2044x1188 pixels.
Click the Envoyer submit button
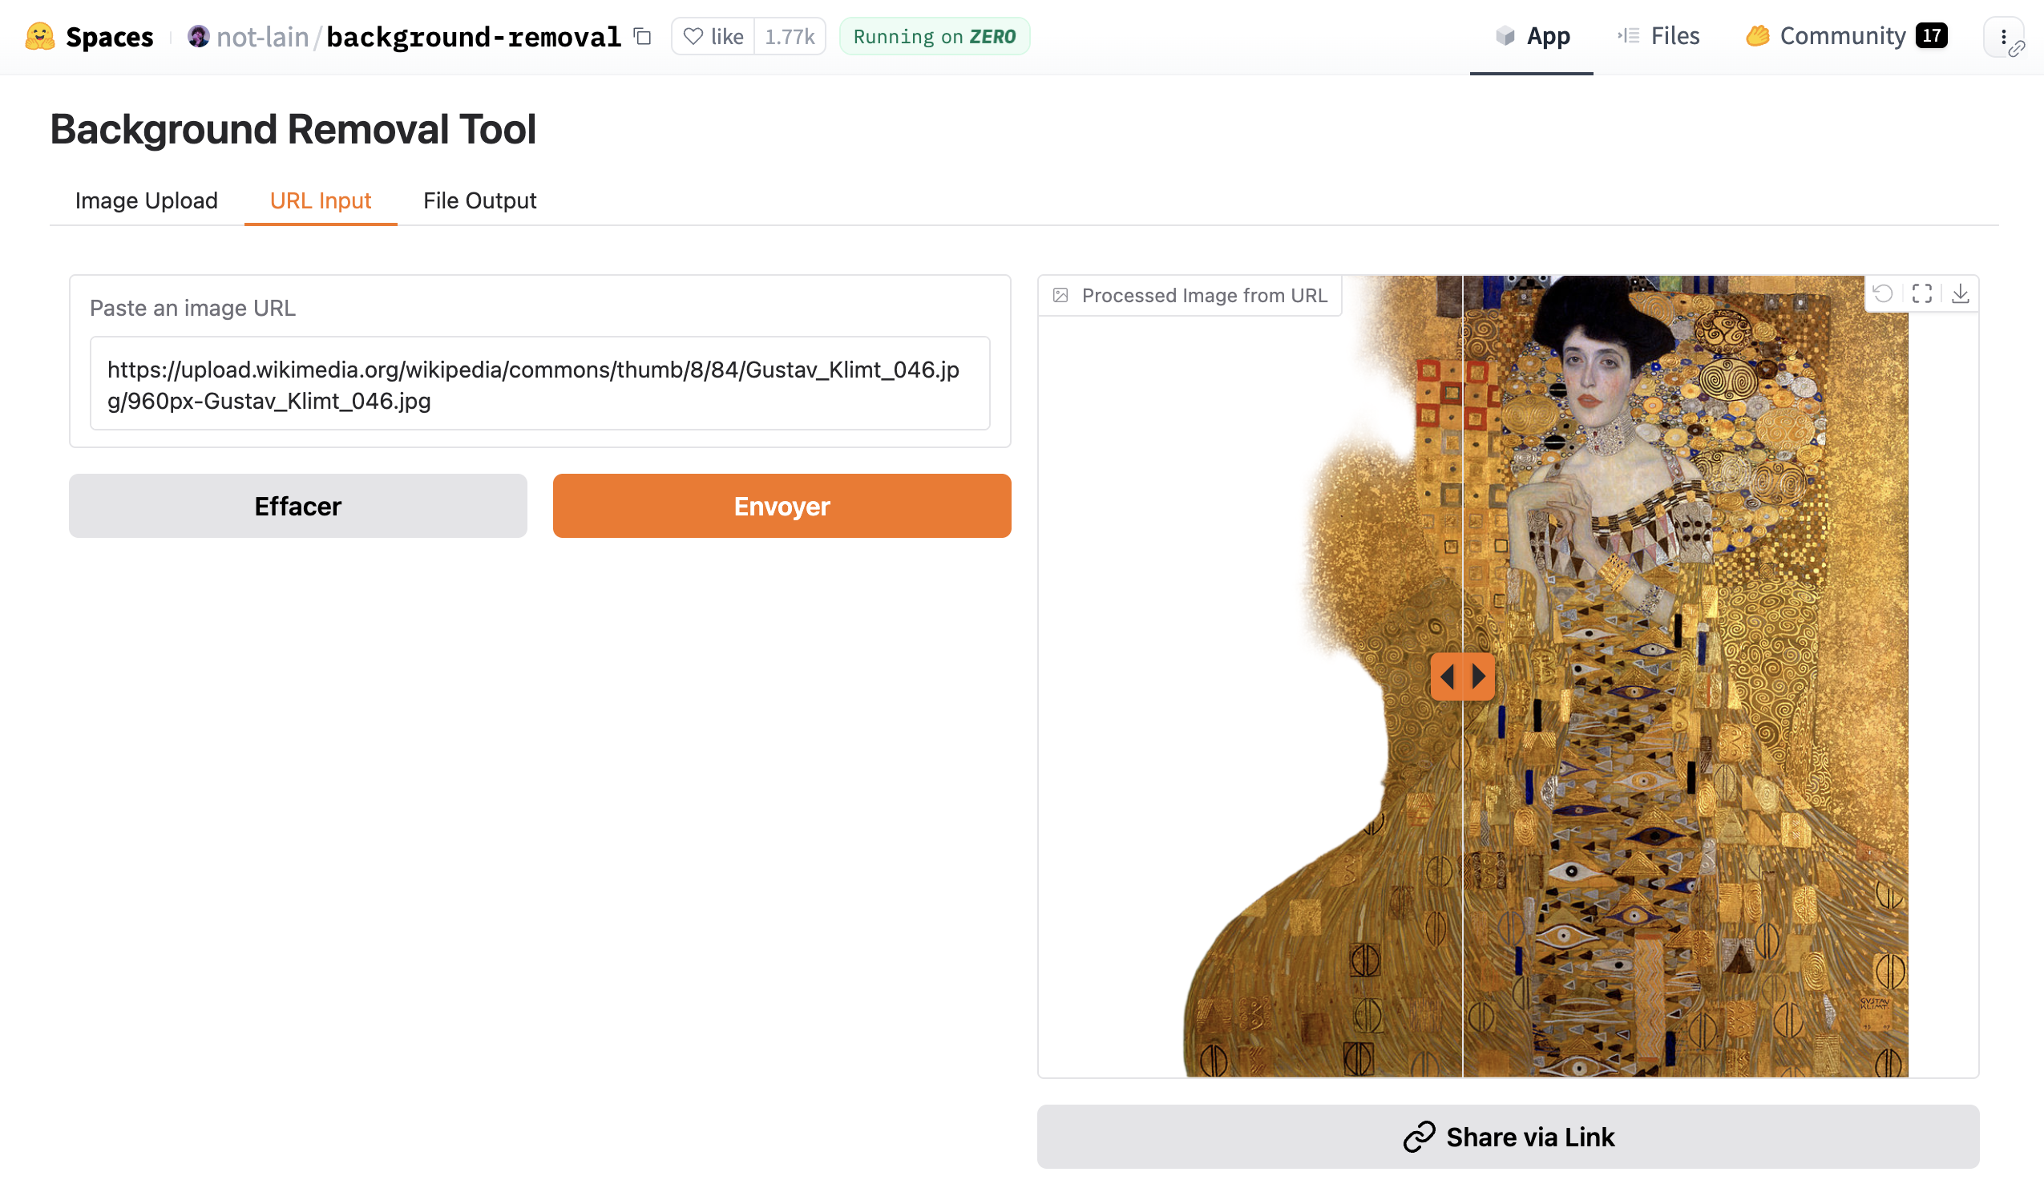pyautogui.click(x=782, y=506)
